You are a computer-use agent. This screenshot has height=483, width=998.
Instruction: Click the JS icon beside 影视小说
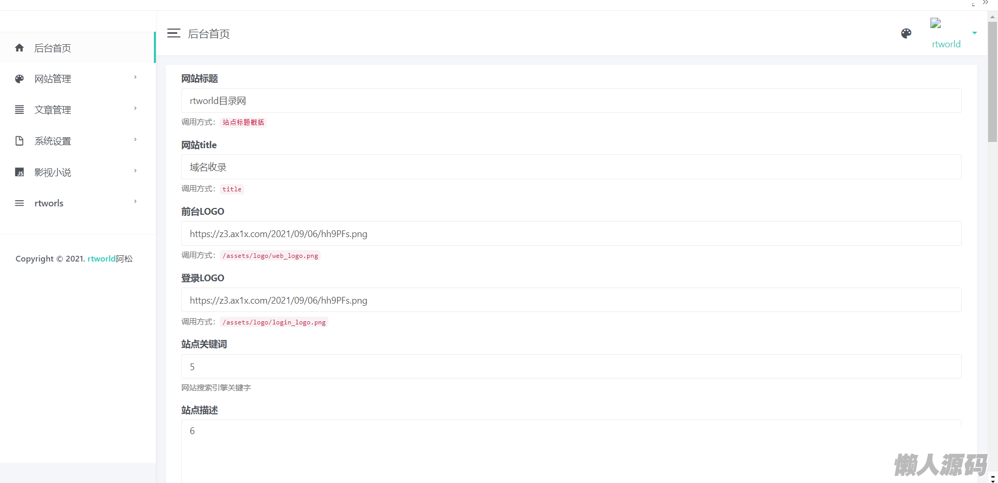point(20,172)
